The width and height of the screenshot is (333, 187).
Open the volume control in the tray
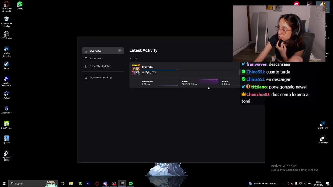point(304,184)
